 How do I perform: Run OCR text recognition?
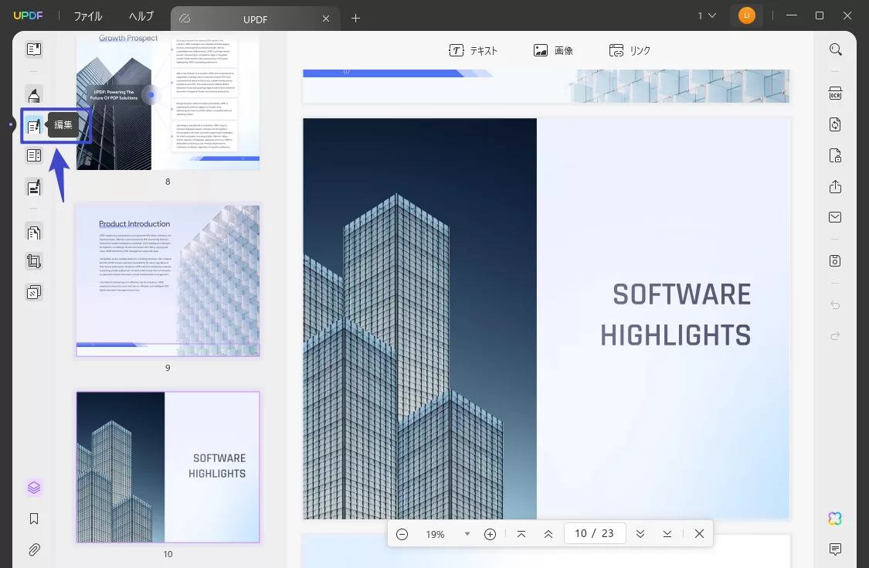[835, 94]
